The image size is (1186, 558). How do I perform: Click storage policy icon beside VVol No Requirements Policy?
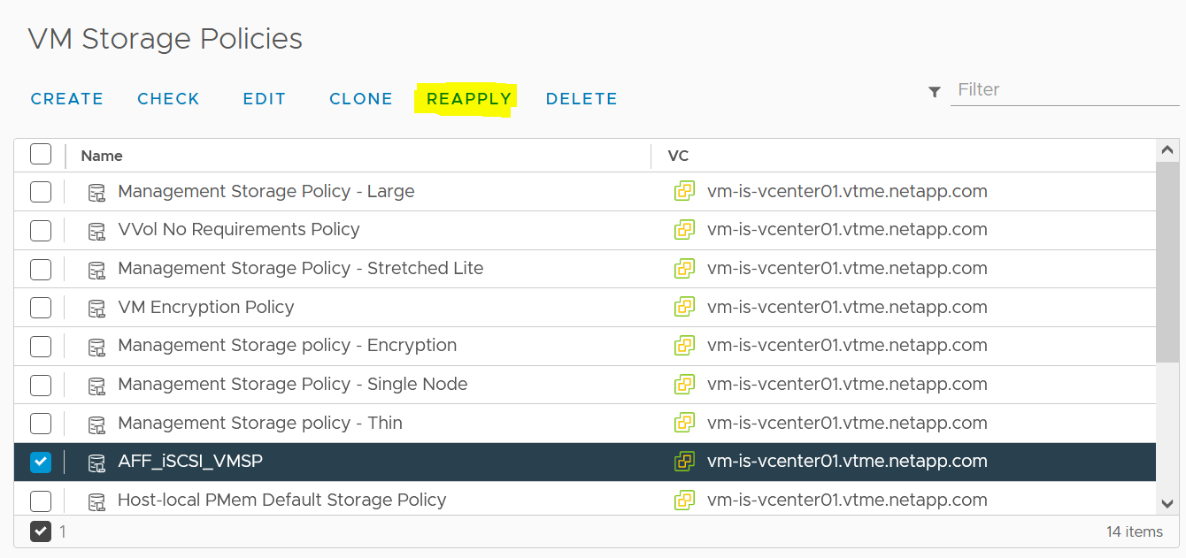(x=96, y=231)
